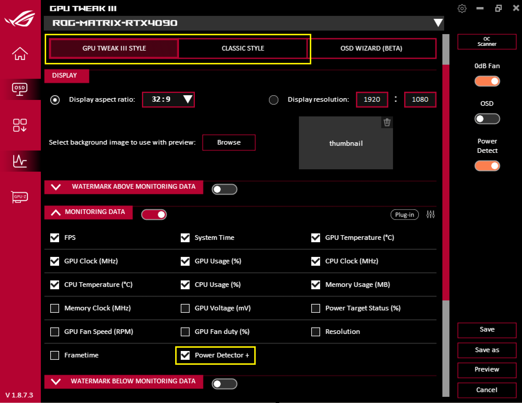Disable the 0dB Fan toggle

point(487,81)
